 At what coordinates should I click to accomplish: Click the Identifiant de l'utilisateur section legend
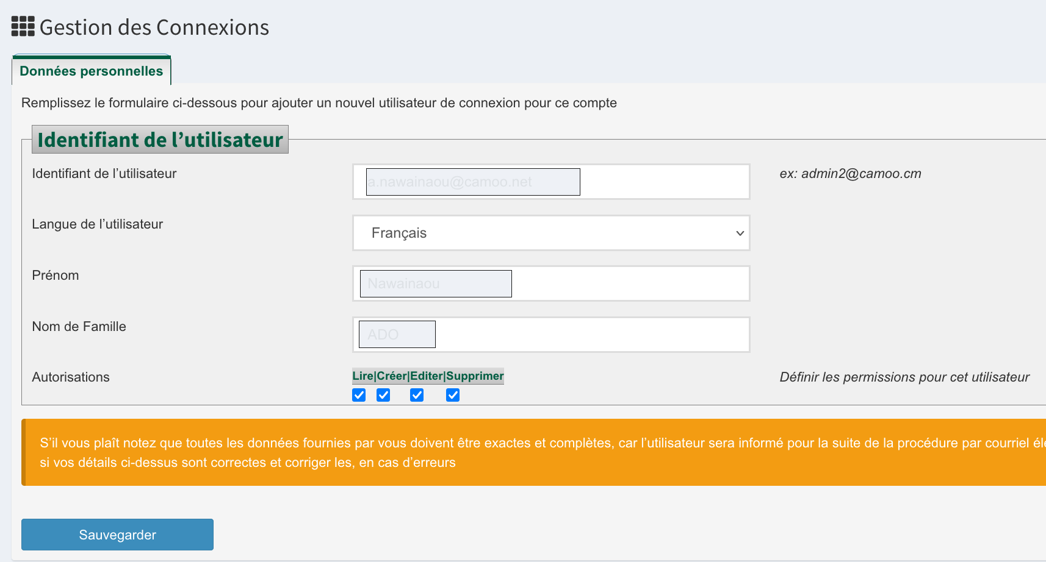[160, 140]
